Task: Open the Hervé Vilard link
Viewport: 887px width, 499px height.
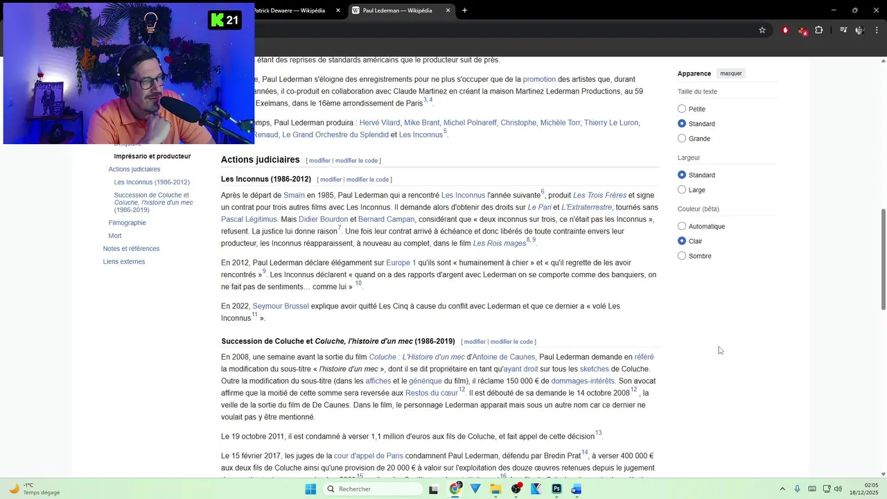Action: (x=380, y=123)
